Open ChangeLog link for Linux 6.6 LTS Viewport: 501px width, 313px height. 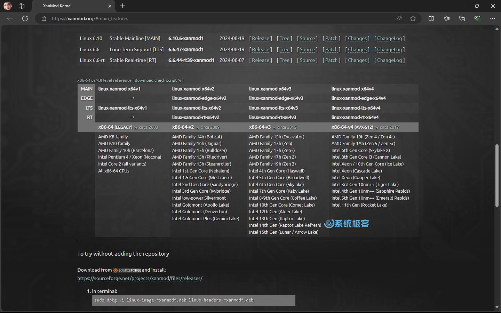pos(389,50)
